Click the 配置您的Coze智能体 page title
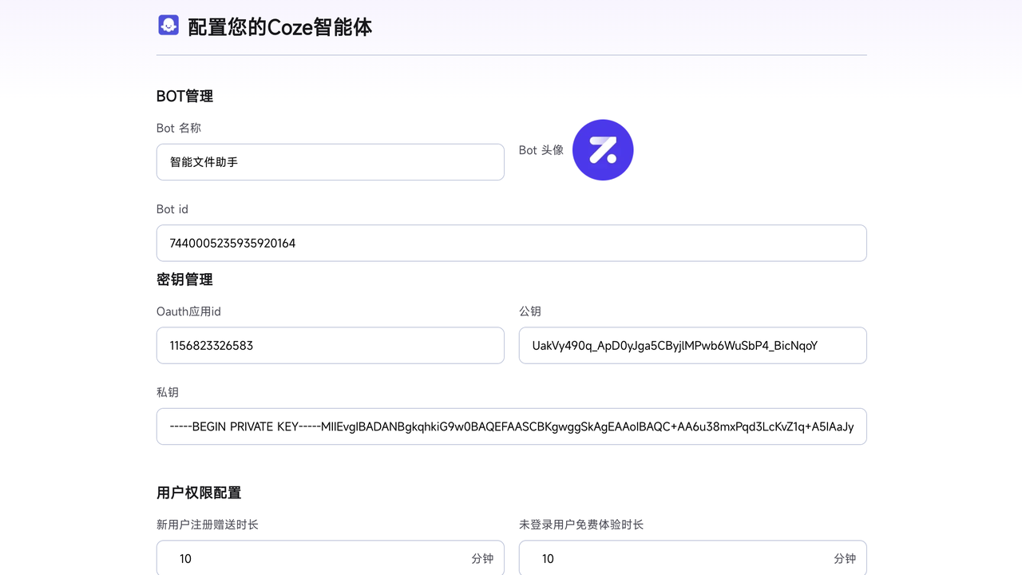 (280, 27)
